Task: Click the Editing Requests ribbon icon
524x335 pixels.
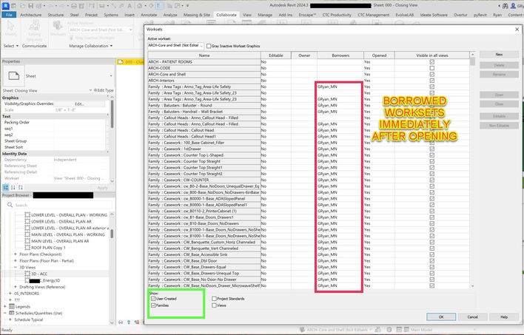Action: click(35, 27)
